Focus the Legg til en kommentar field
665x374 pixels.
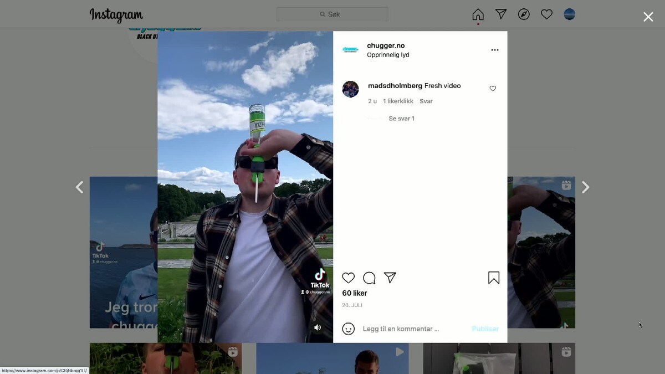413,329
